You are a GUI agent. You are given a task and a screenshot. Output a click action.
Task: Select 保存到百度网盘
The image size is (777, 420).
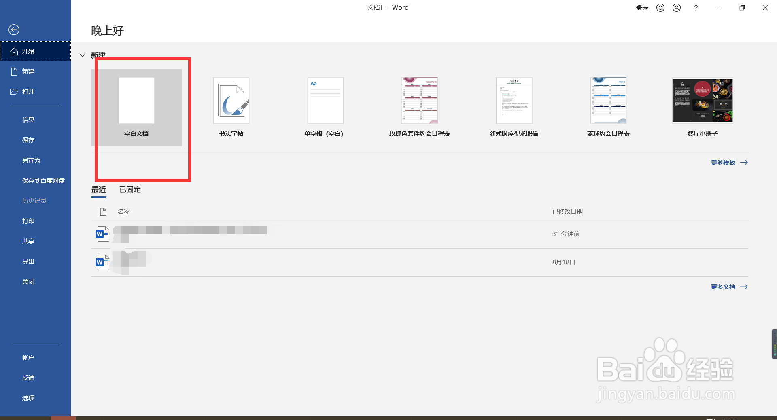point(35,181)
